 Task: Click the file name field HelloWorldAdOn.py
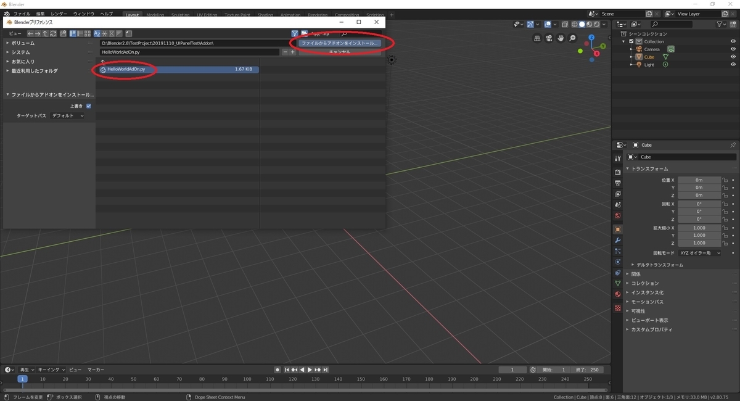pyautogui.click(x=189, y=52)
